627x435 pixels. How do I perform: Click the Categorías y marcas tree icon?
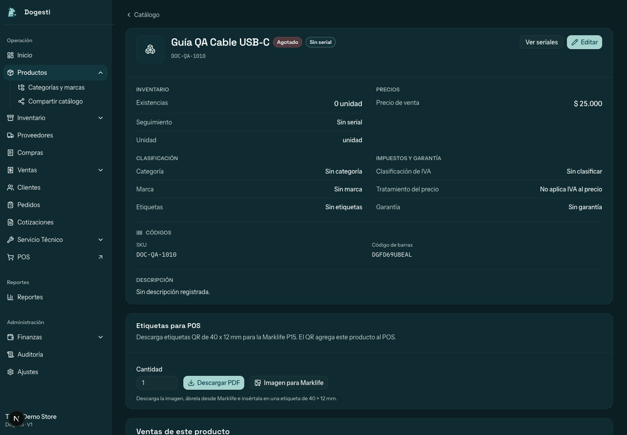tap(21, 87)
